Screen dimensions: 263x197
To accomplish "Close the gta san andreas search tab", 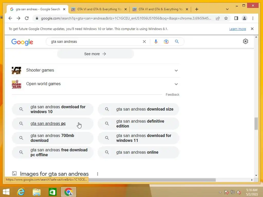I will [64, 9].
